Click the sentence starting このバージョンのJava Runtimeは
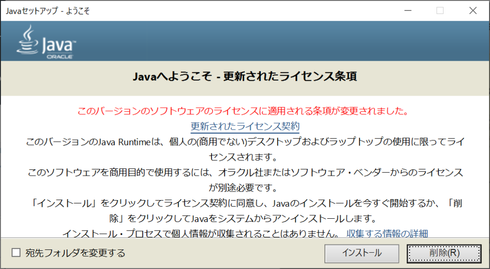The width and height of the screenshot is (490, 269). (245, 149)
